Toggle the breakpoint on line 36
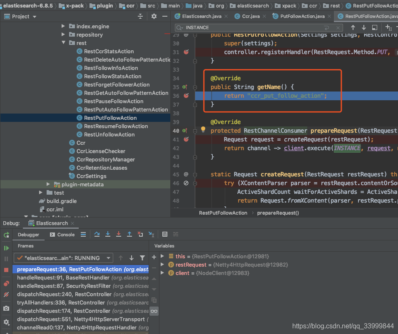Image resolution: width=398 pixels, height=334 pixels. [186, 96]
